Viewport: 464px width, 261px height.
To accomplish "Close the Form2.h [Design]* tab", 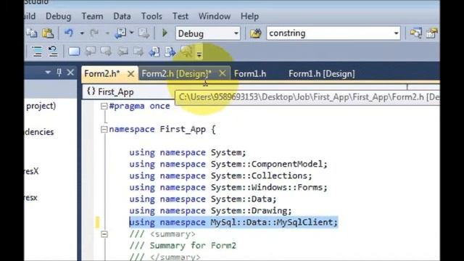I will pos(223,73).
